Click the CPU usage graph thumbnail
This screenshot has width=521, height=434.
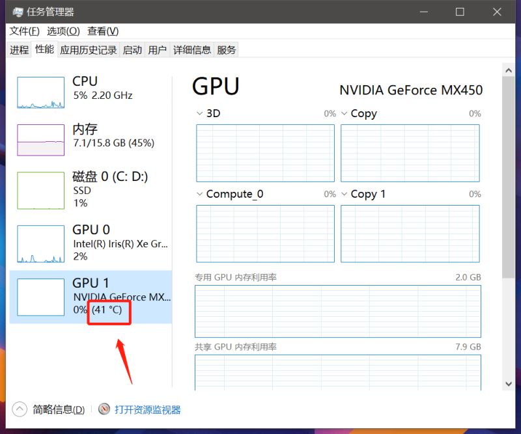40,92
